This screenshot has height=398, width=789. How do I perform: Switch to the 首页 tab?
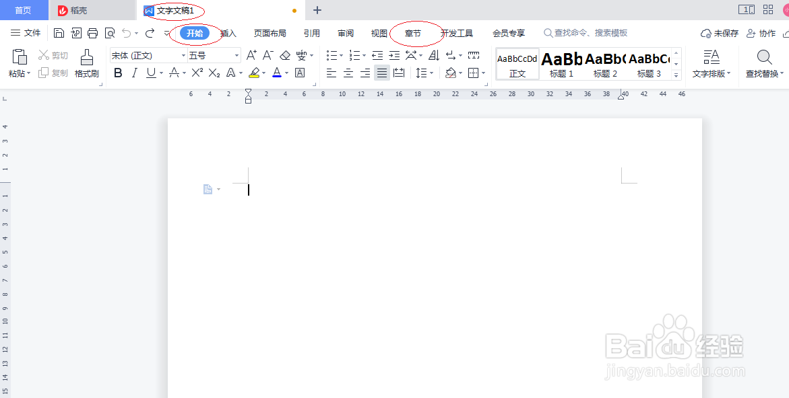tap(23, 10)
